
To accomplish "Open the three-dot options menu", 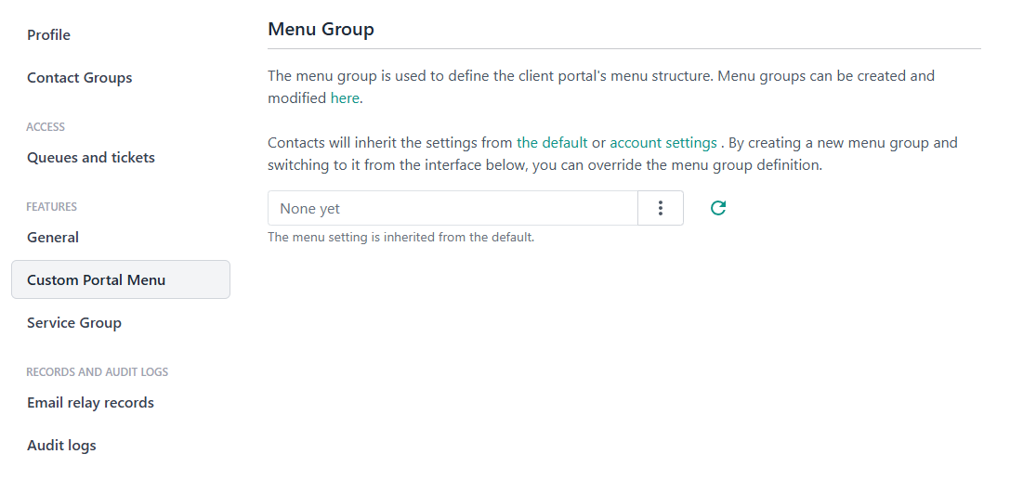I will 661,208.
